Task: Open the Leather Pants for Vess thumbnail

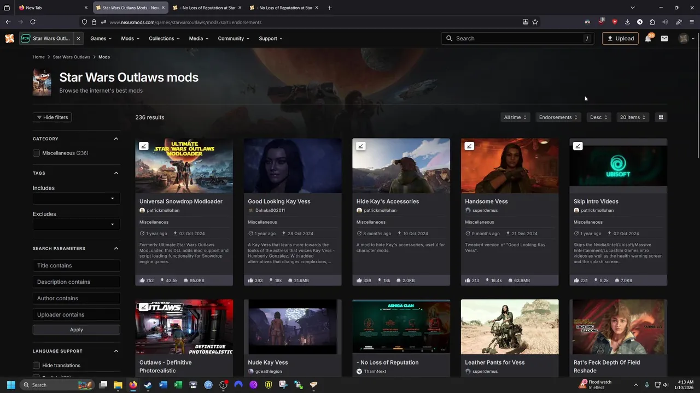Action: coord(510,326)
